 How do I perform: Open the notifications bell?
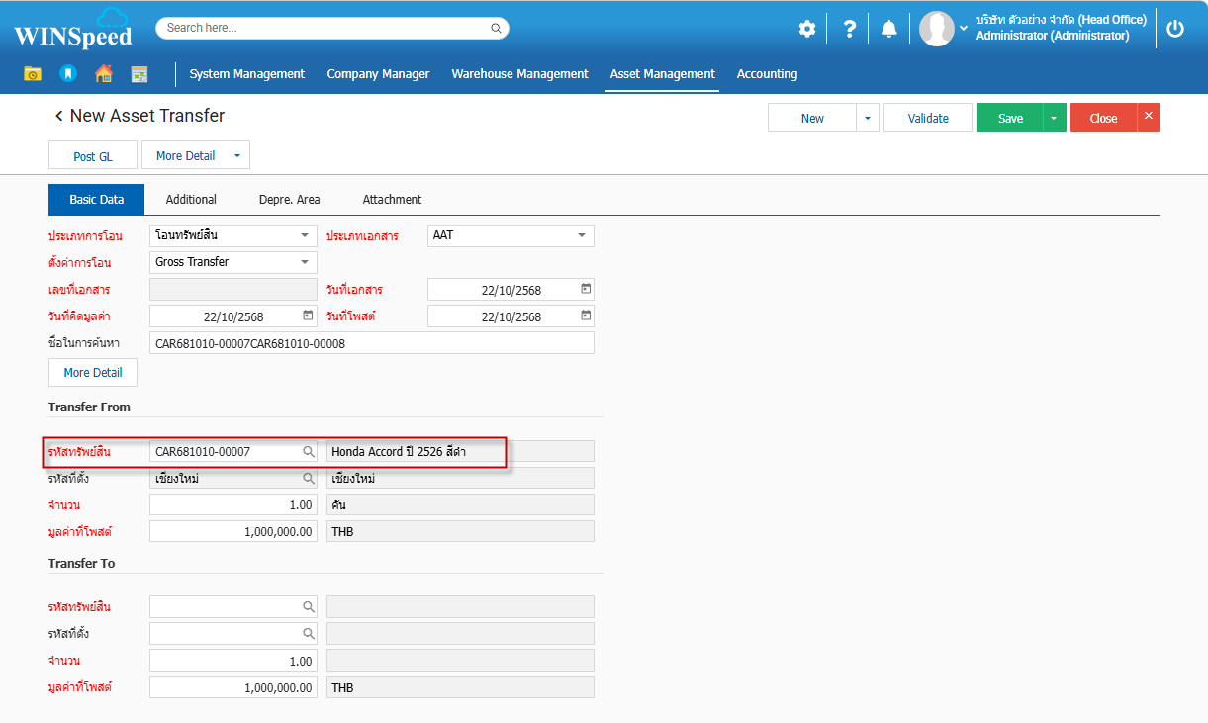[888, 29]
